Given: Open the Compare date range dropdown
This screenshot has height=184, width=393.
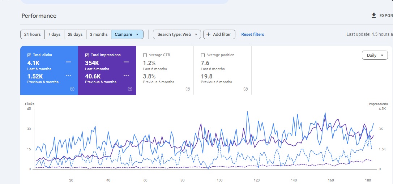Looking at the screenshot, I should pyautogui.click(x=127, y=34).
